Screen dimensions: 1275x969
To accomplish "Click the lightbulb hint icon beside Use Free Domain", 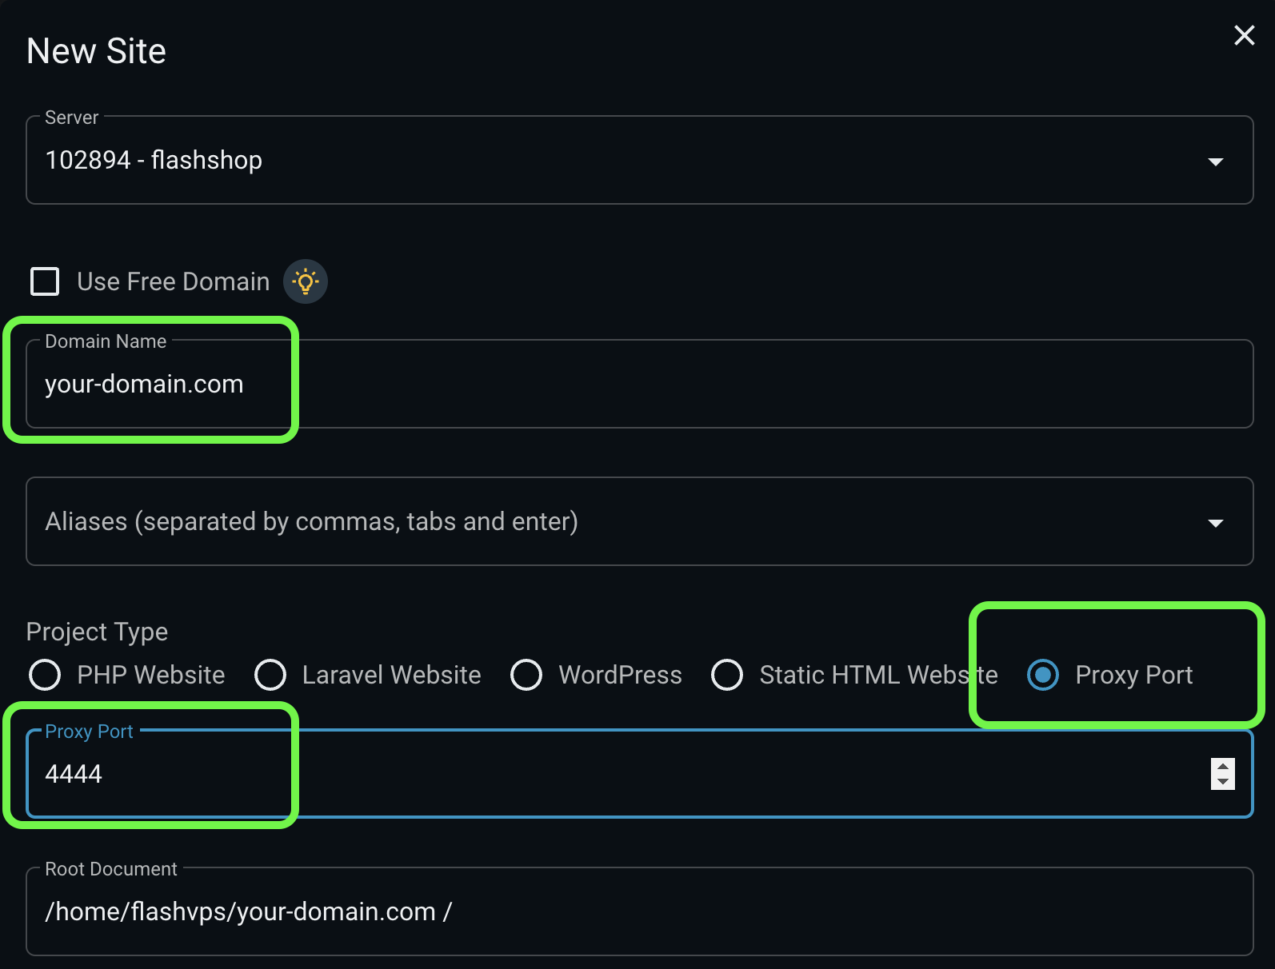I will 305,281.
